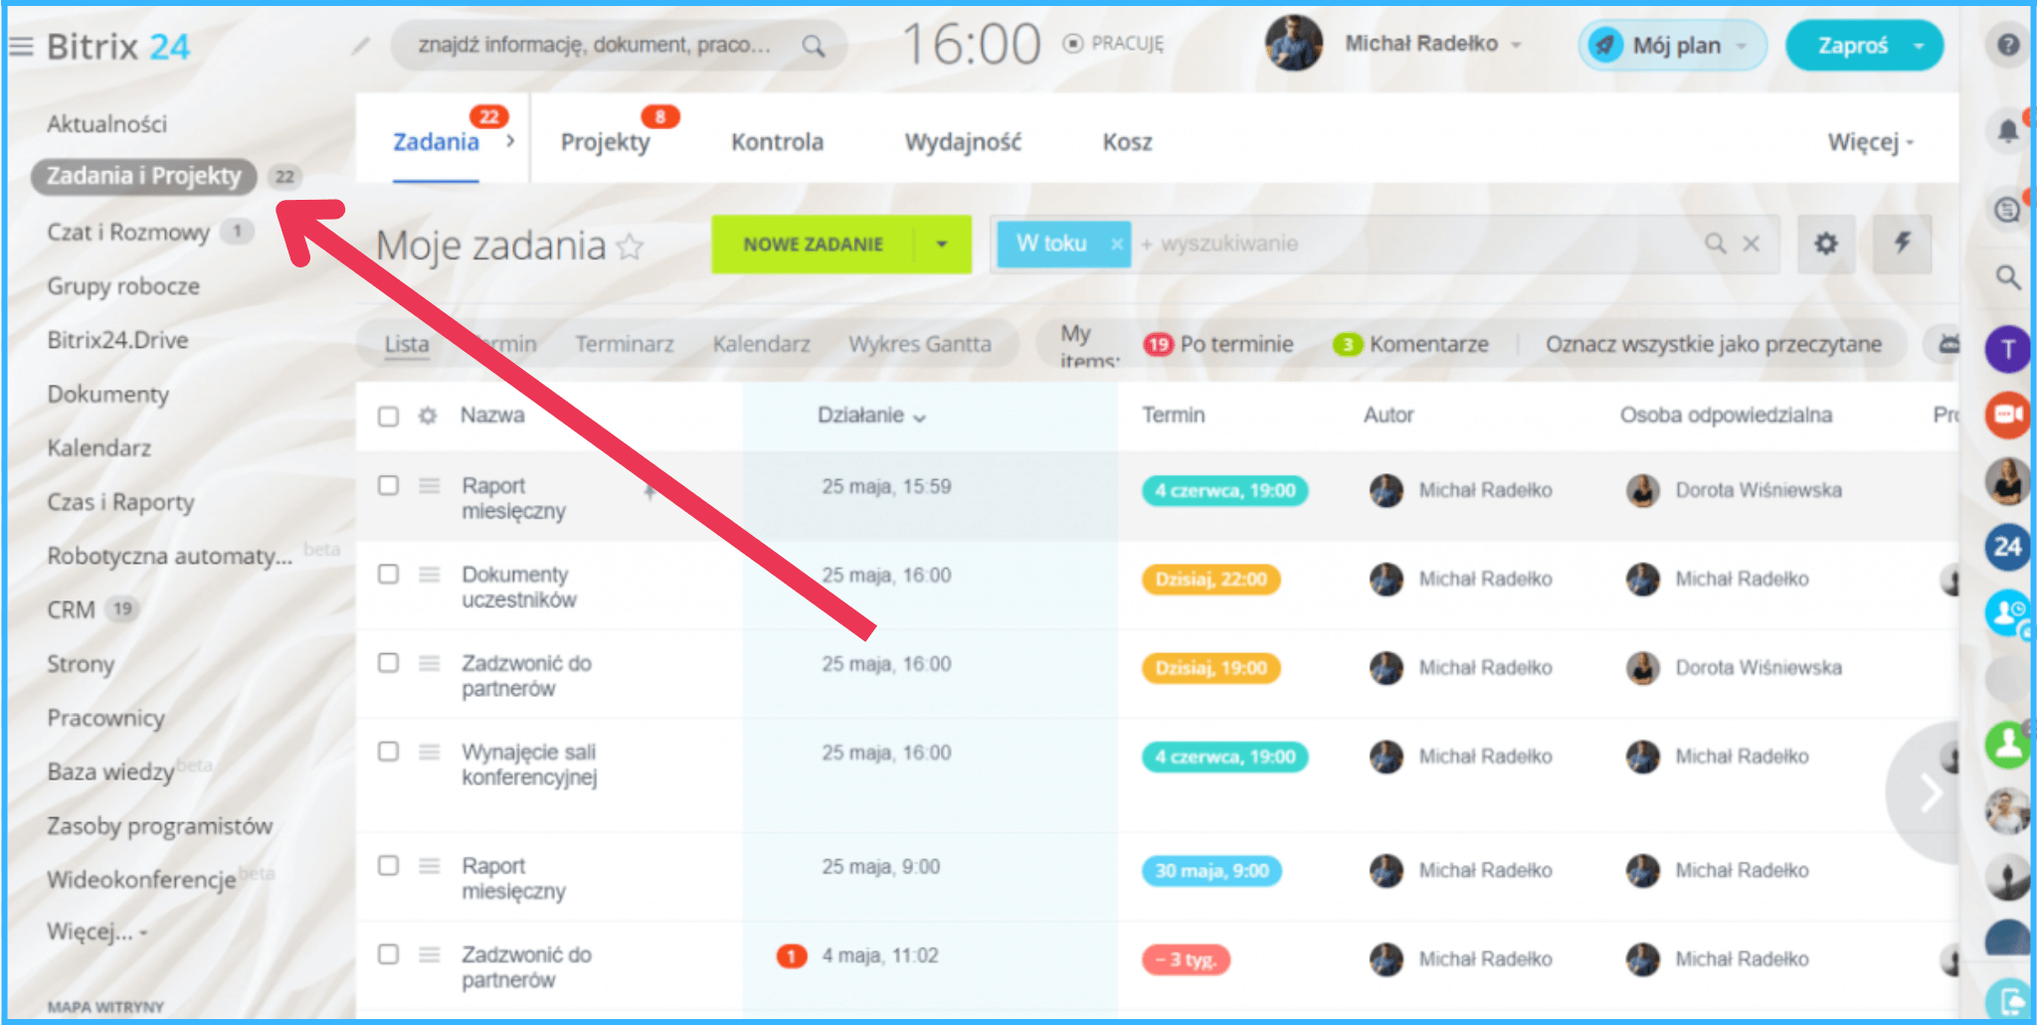The image size is (2037, 1025).
Task: Open the Więcej dropdown in top tabs
Action: point(1870,142)
